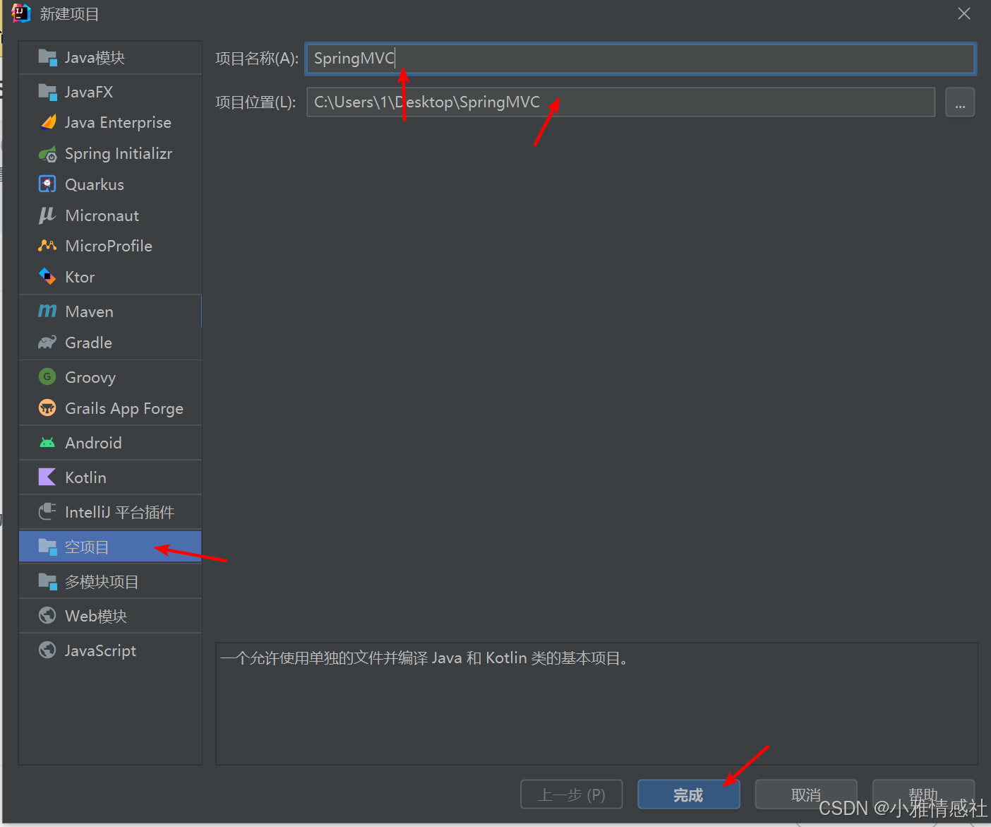Click the Java Enterprise flame icon
The image size is (991, 827).
(x=47, y=122)
